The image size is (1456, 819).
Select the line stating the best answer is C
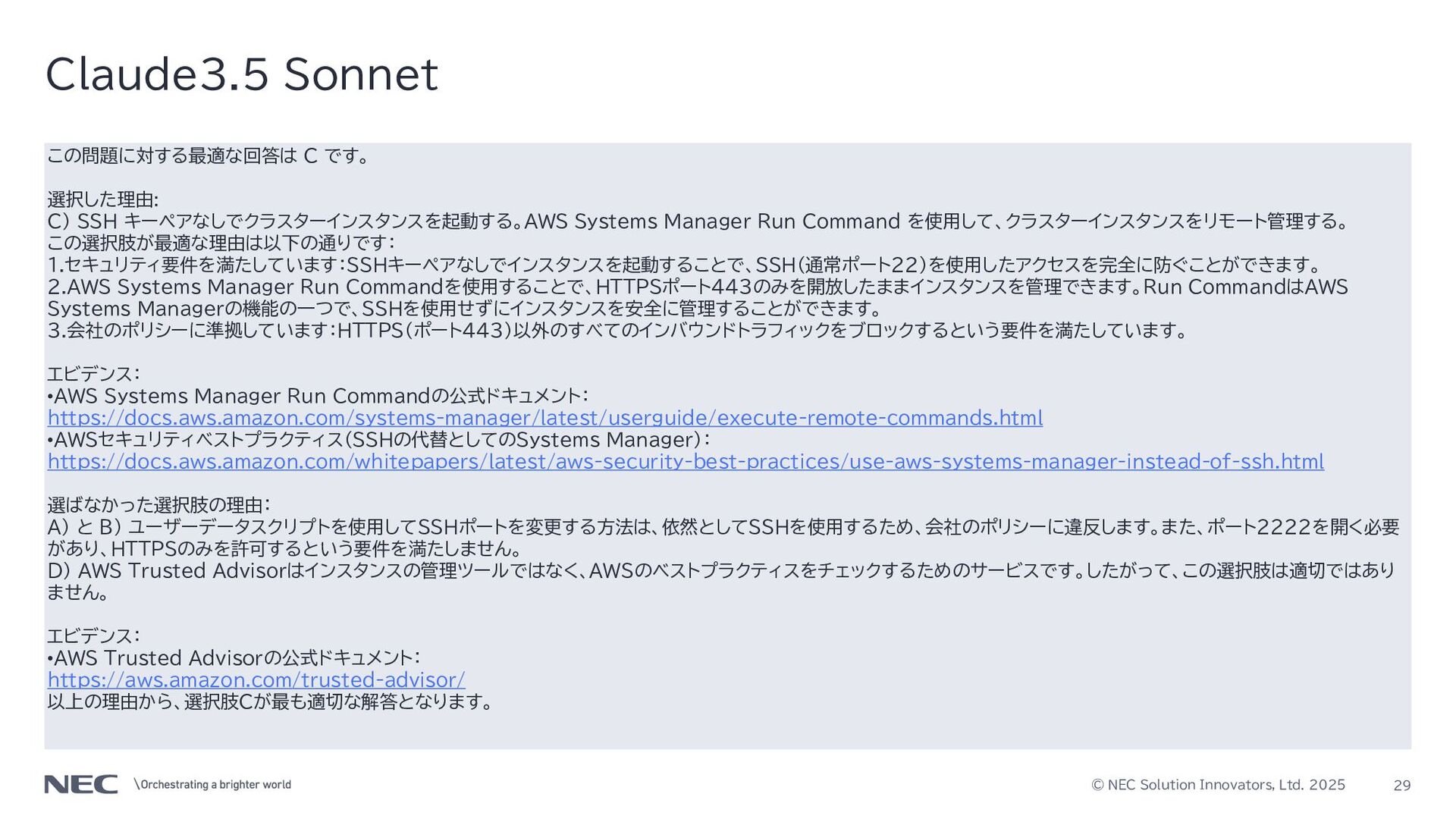point(209,156)
